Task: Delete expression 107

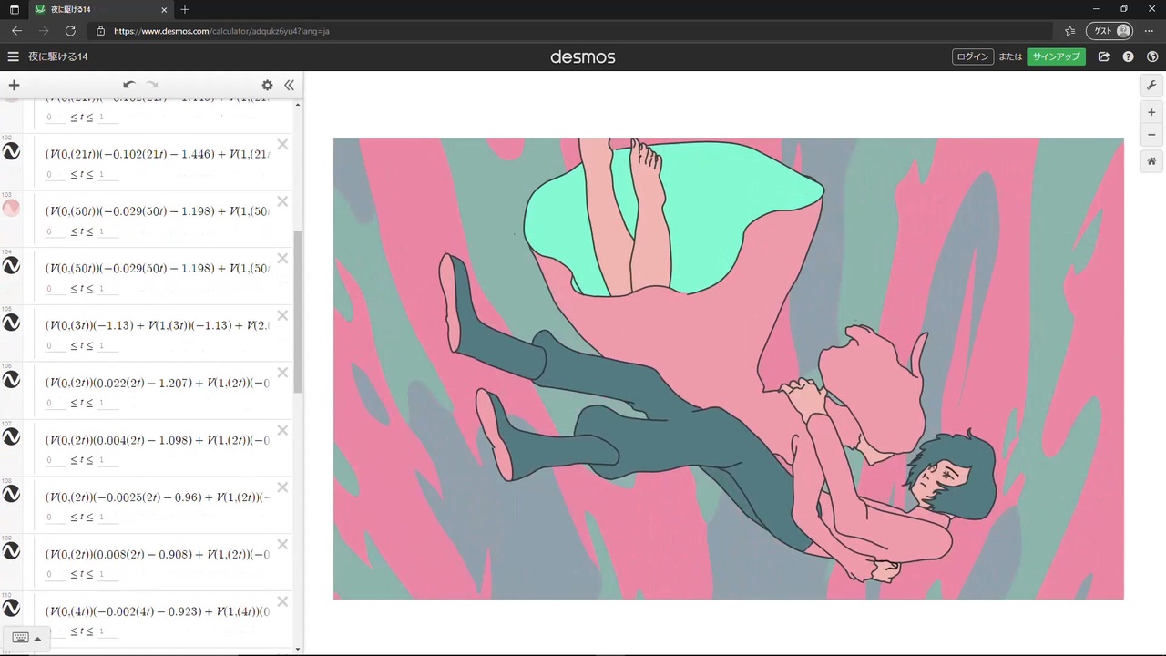Action: pyautogui.click(x=282, y=430)
